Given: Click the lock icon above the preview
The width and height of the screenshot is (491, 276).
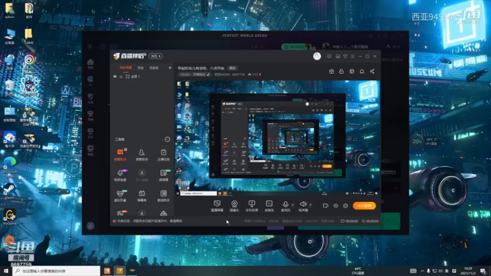Looking at the screenshot, I should (341, 71).
